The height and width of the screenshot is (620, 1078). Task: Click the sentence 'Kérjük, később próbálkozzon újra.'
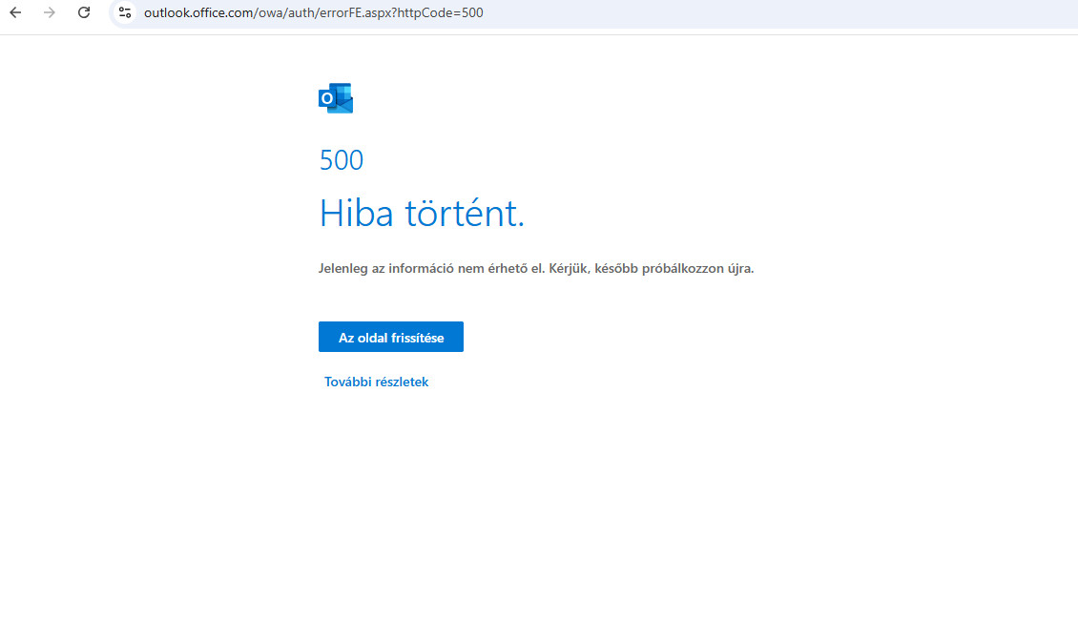click(652, 268)
